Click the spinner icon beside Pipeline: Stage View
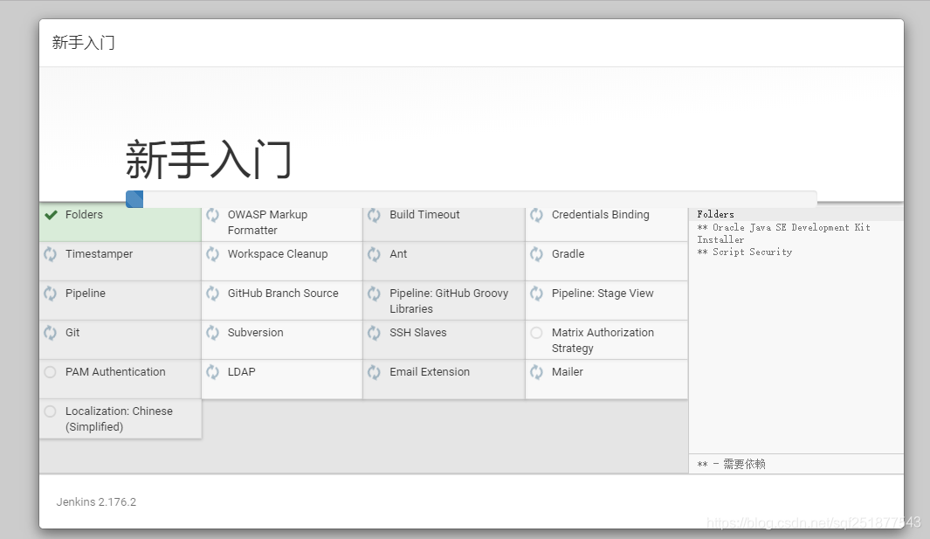Screen dimensions: 930x539 coord(537,294)
